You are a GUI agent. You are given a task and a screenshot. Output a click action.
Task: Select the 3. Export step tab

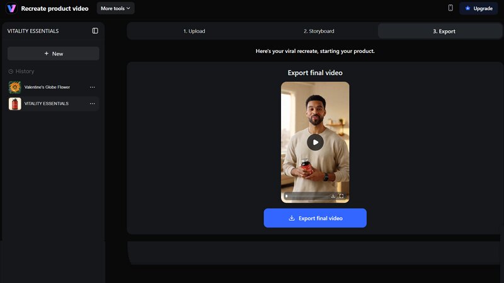click(444, 31)
